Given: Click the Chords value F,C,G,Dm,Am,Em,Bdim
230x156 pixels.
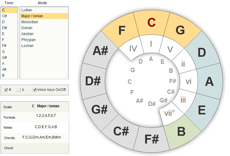Looking at the screenshot, I should (42, 137).
